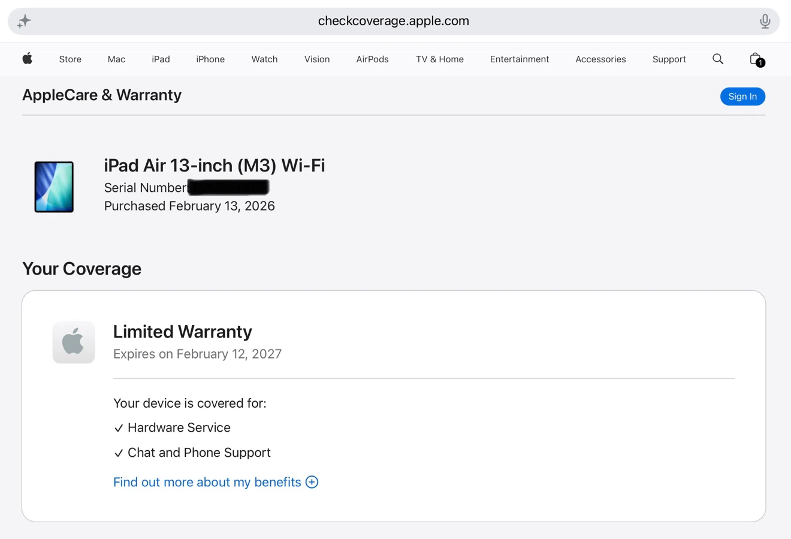Open the Mac menu
The image size is (791, 539).
tap(116, 59)
